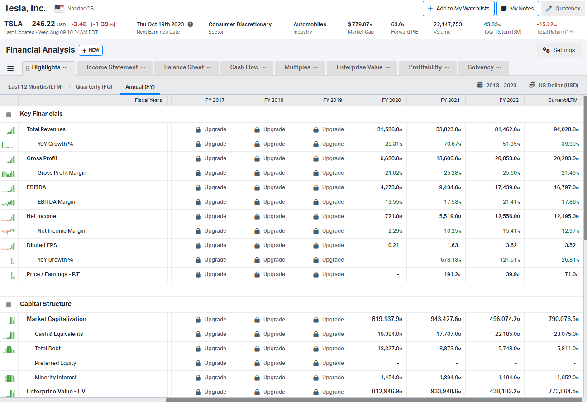Collapse the Key Financials section
587x402 pixels.
coord(9,115)
